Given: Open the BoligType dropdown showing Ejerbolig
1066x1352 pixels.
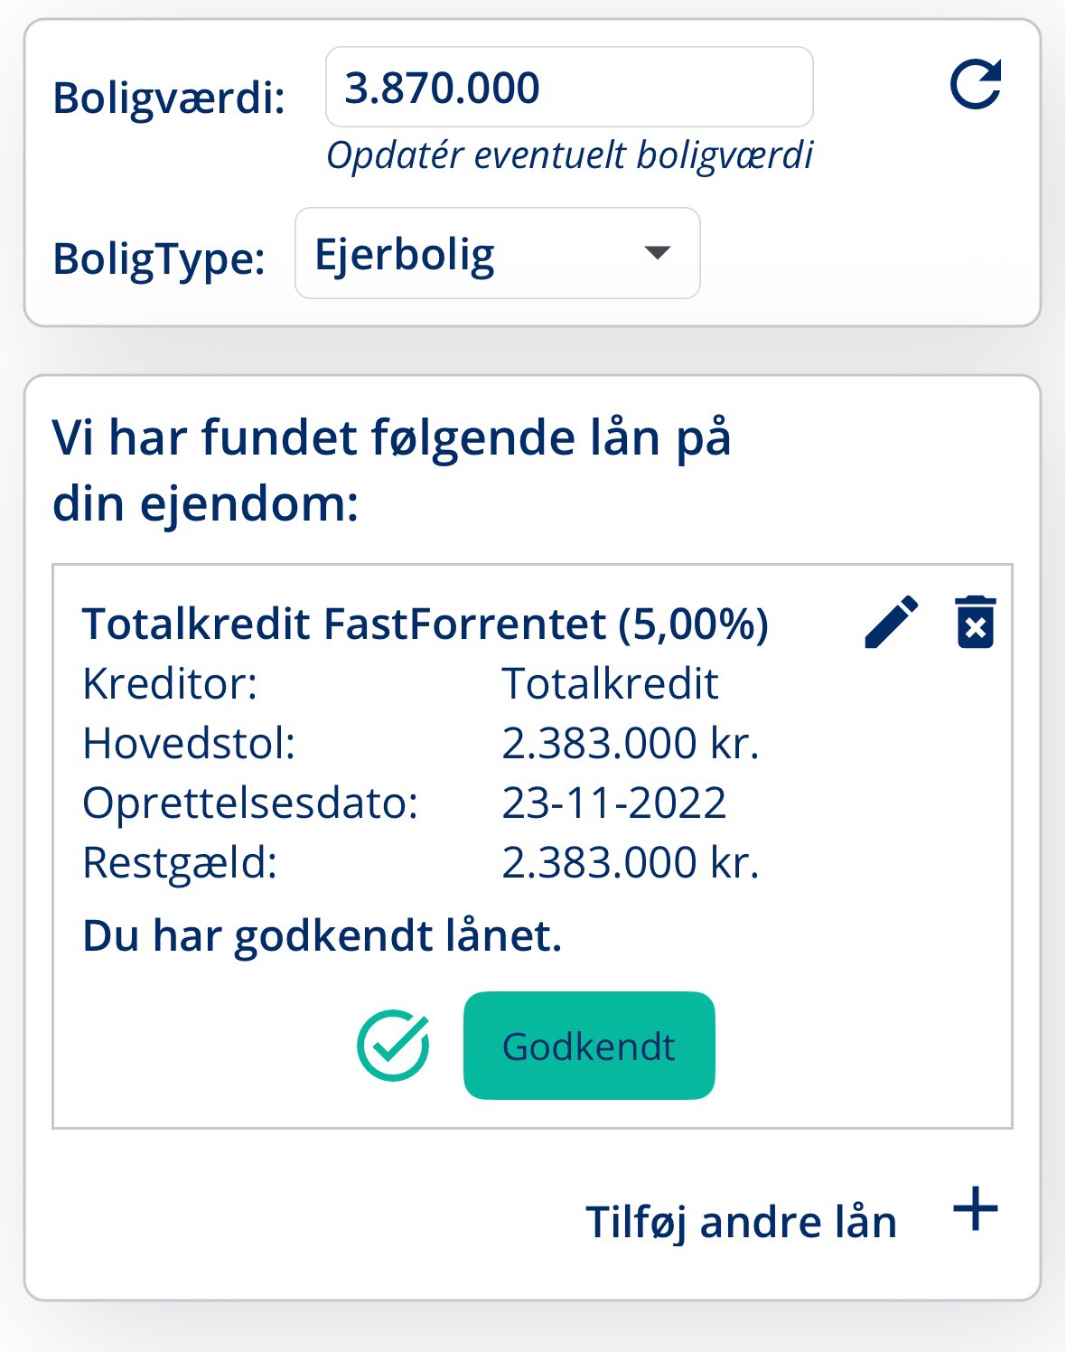Looking at the screenshot, I should 497,254.
